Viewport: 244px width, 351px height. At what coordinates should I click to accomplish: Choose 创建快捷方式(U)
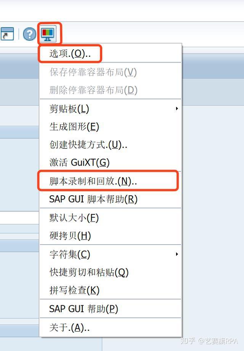click(111, 145)
